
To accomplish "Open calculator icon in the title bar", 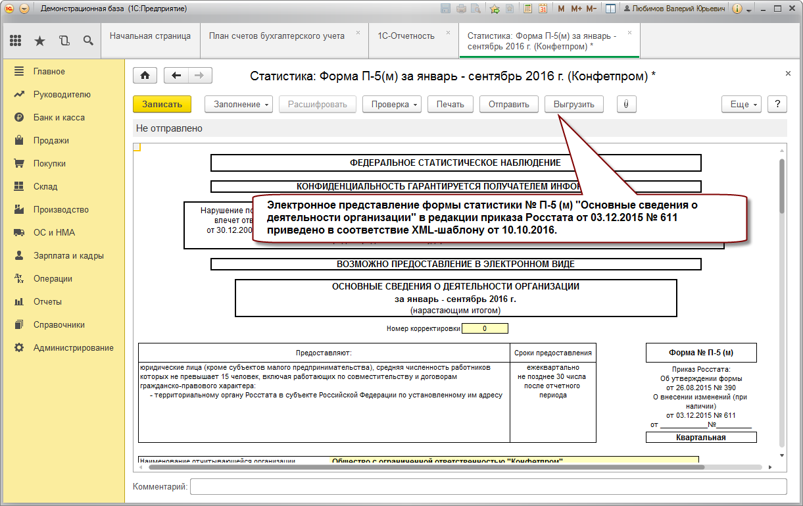I will point(527,9).
